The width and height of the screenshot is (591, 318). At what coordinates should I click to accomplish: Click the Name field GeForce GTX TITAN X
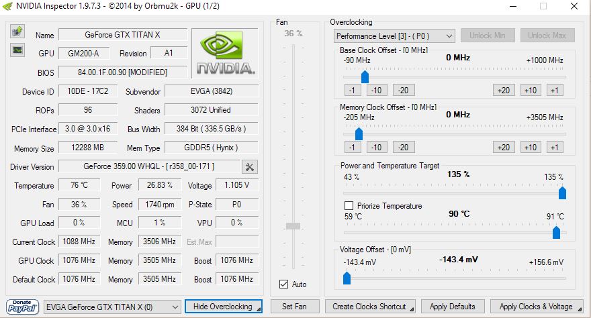pyautogui.click(x=123, y=35)
